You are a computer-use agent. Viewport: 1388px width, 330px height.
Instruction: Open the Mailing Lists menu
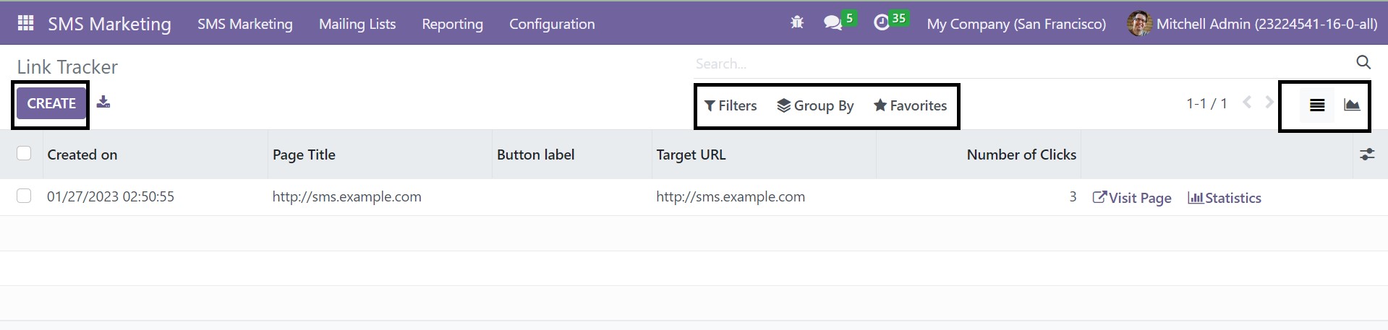tap(357, 24)
